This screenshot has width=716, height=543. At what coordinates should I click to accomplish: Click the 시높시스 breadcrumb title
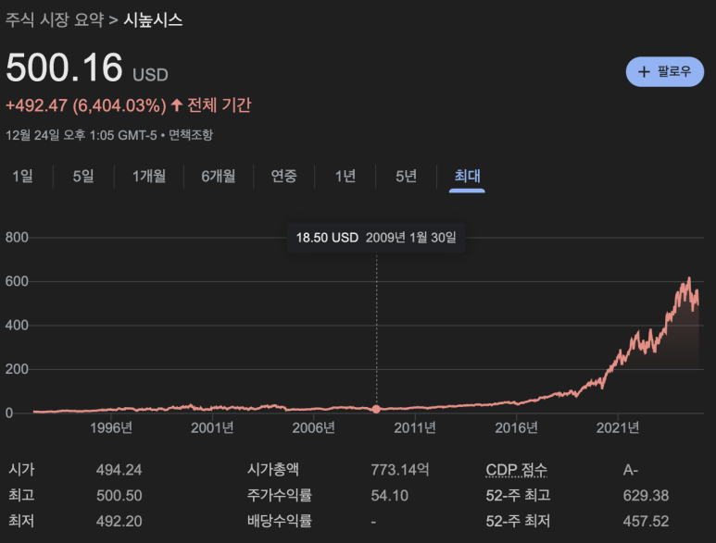tap(153, 19)
